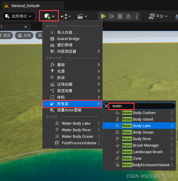
Task: Start play in editor with green Play button
Action: [x=103, y=16]
